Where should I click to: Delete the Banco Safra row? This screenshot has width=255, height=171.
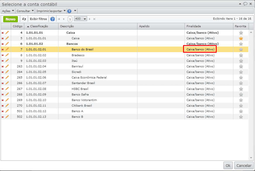click(x=3, y=95)
